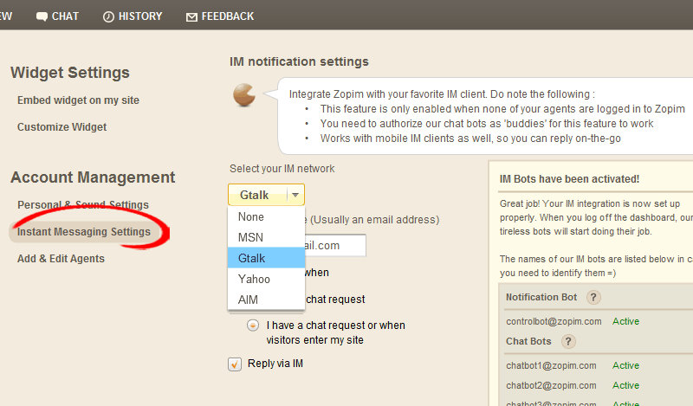This screenshot has height=406, width=693.
Task: Open Customize Widget settings
Action: [x=62, y=127]
